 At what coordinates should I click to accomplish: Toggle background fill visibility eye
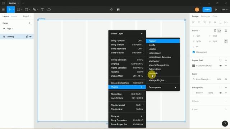(220, 93)
